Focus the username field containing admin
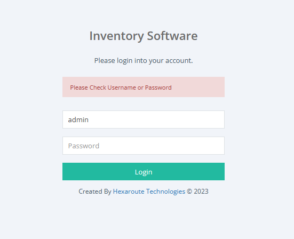294x239 pixels. point(144,120)
